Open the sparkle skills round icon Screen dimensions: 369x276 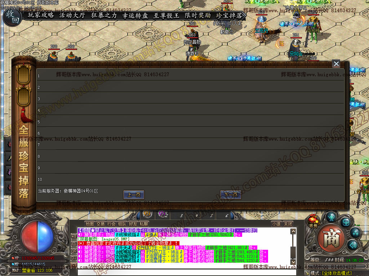point(355,233)
